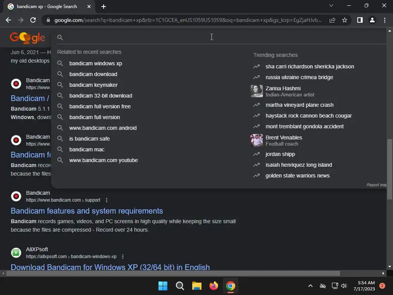Open the Chrome profile menu
The height and width of the screenshot is (295, 393).
[372, 20]
